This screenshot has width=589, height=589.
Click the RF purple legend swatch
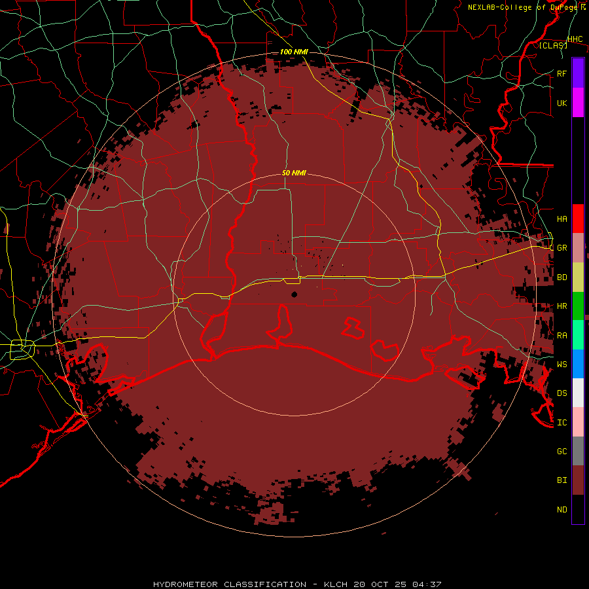coord(578,73)
